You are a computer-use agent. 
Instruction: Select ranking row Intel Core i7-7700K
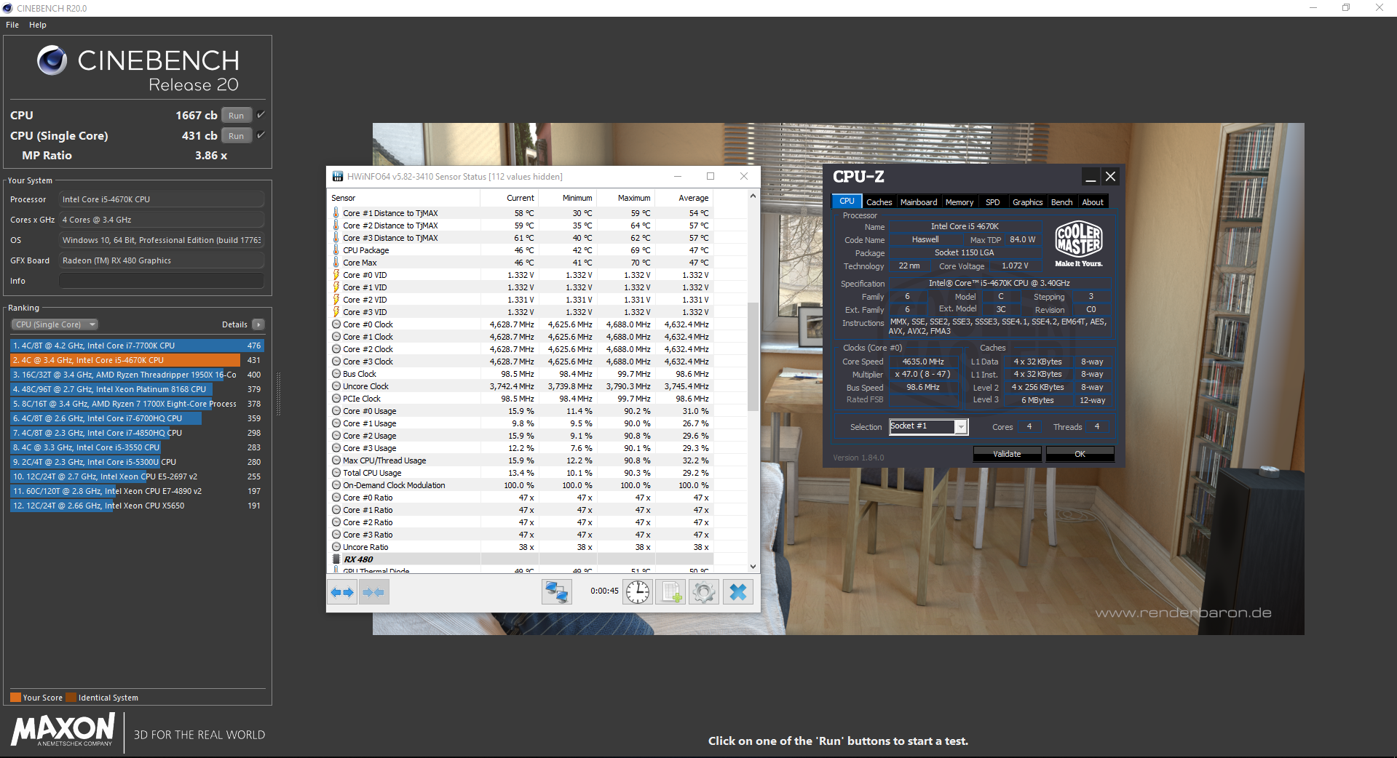pyautogui.click(x=137, y=346)
